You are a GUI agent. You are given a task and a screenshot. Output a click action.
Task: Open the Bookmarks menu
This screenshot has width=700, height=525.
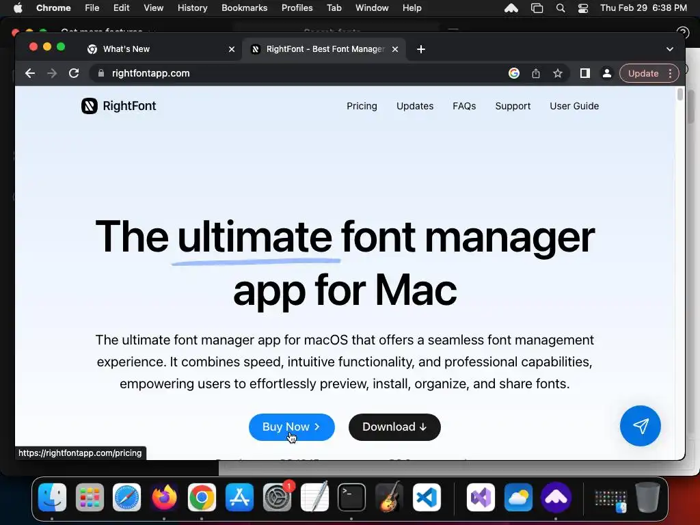click(x=245, y=8)
